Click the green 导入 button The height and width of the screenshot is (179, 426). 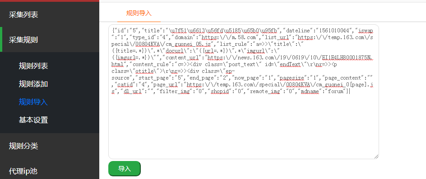tap(125, 169)
